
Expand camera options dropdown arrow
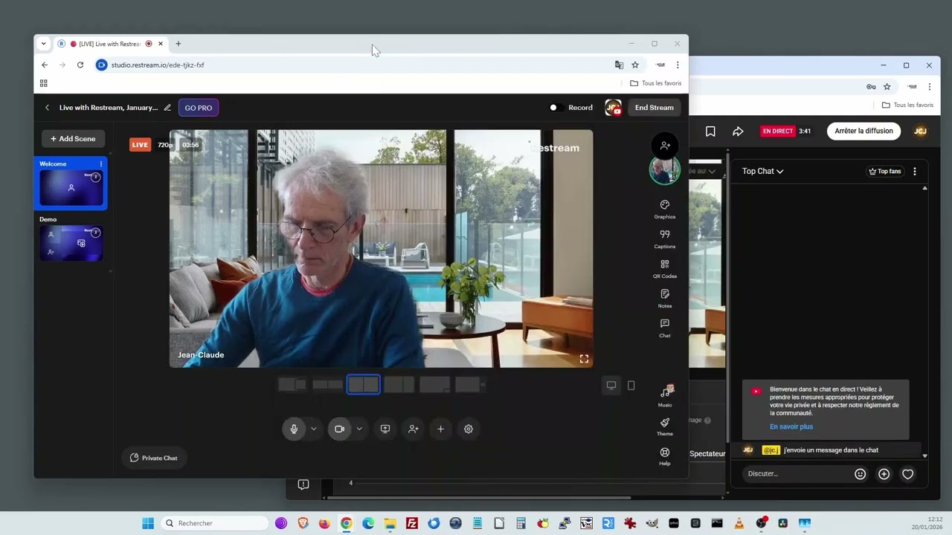pos(359,429)
